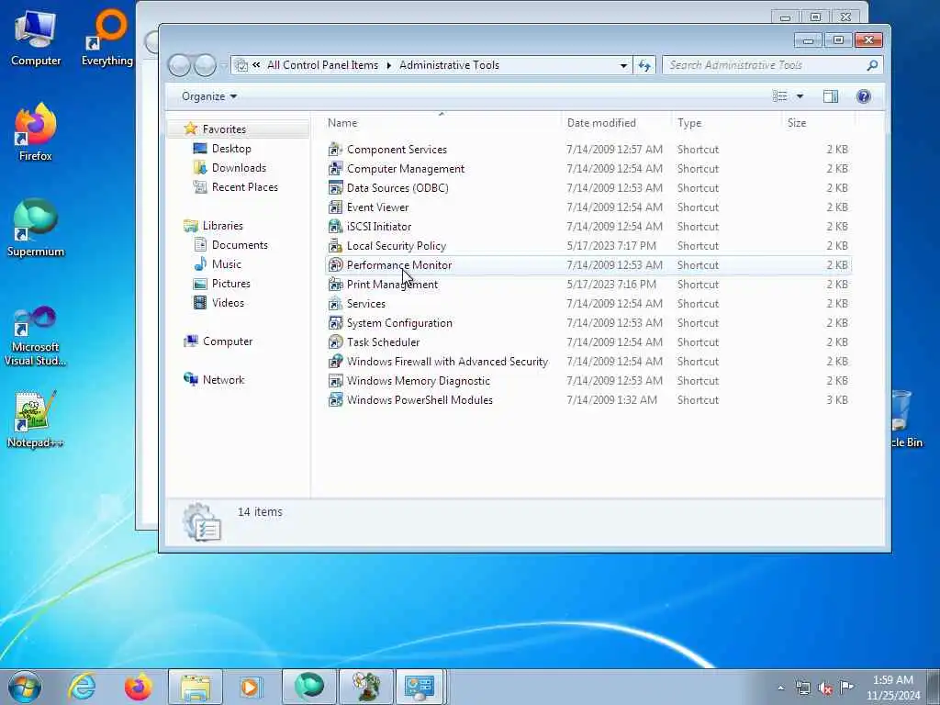This screenshot has height=705, width=940.
Task: Toggle the preview pane icon
Action: (x=830, y=96)
